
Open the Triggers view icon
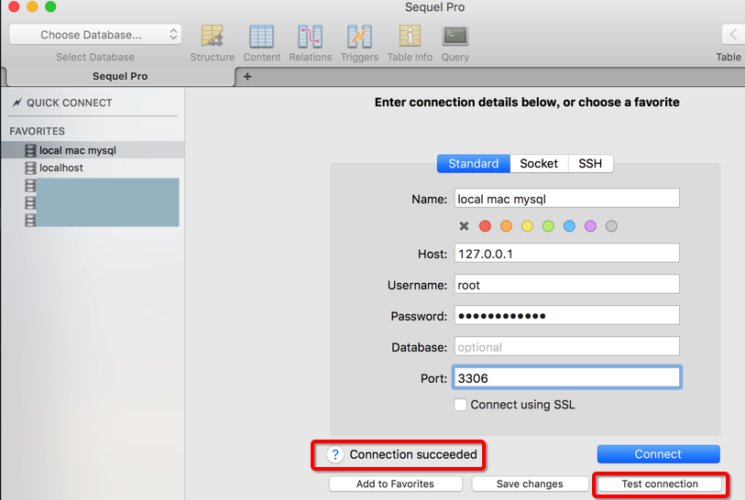pyautogui.click(x=359, y=36)
